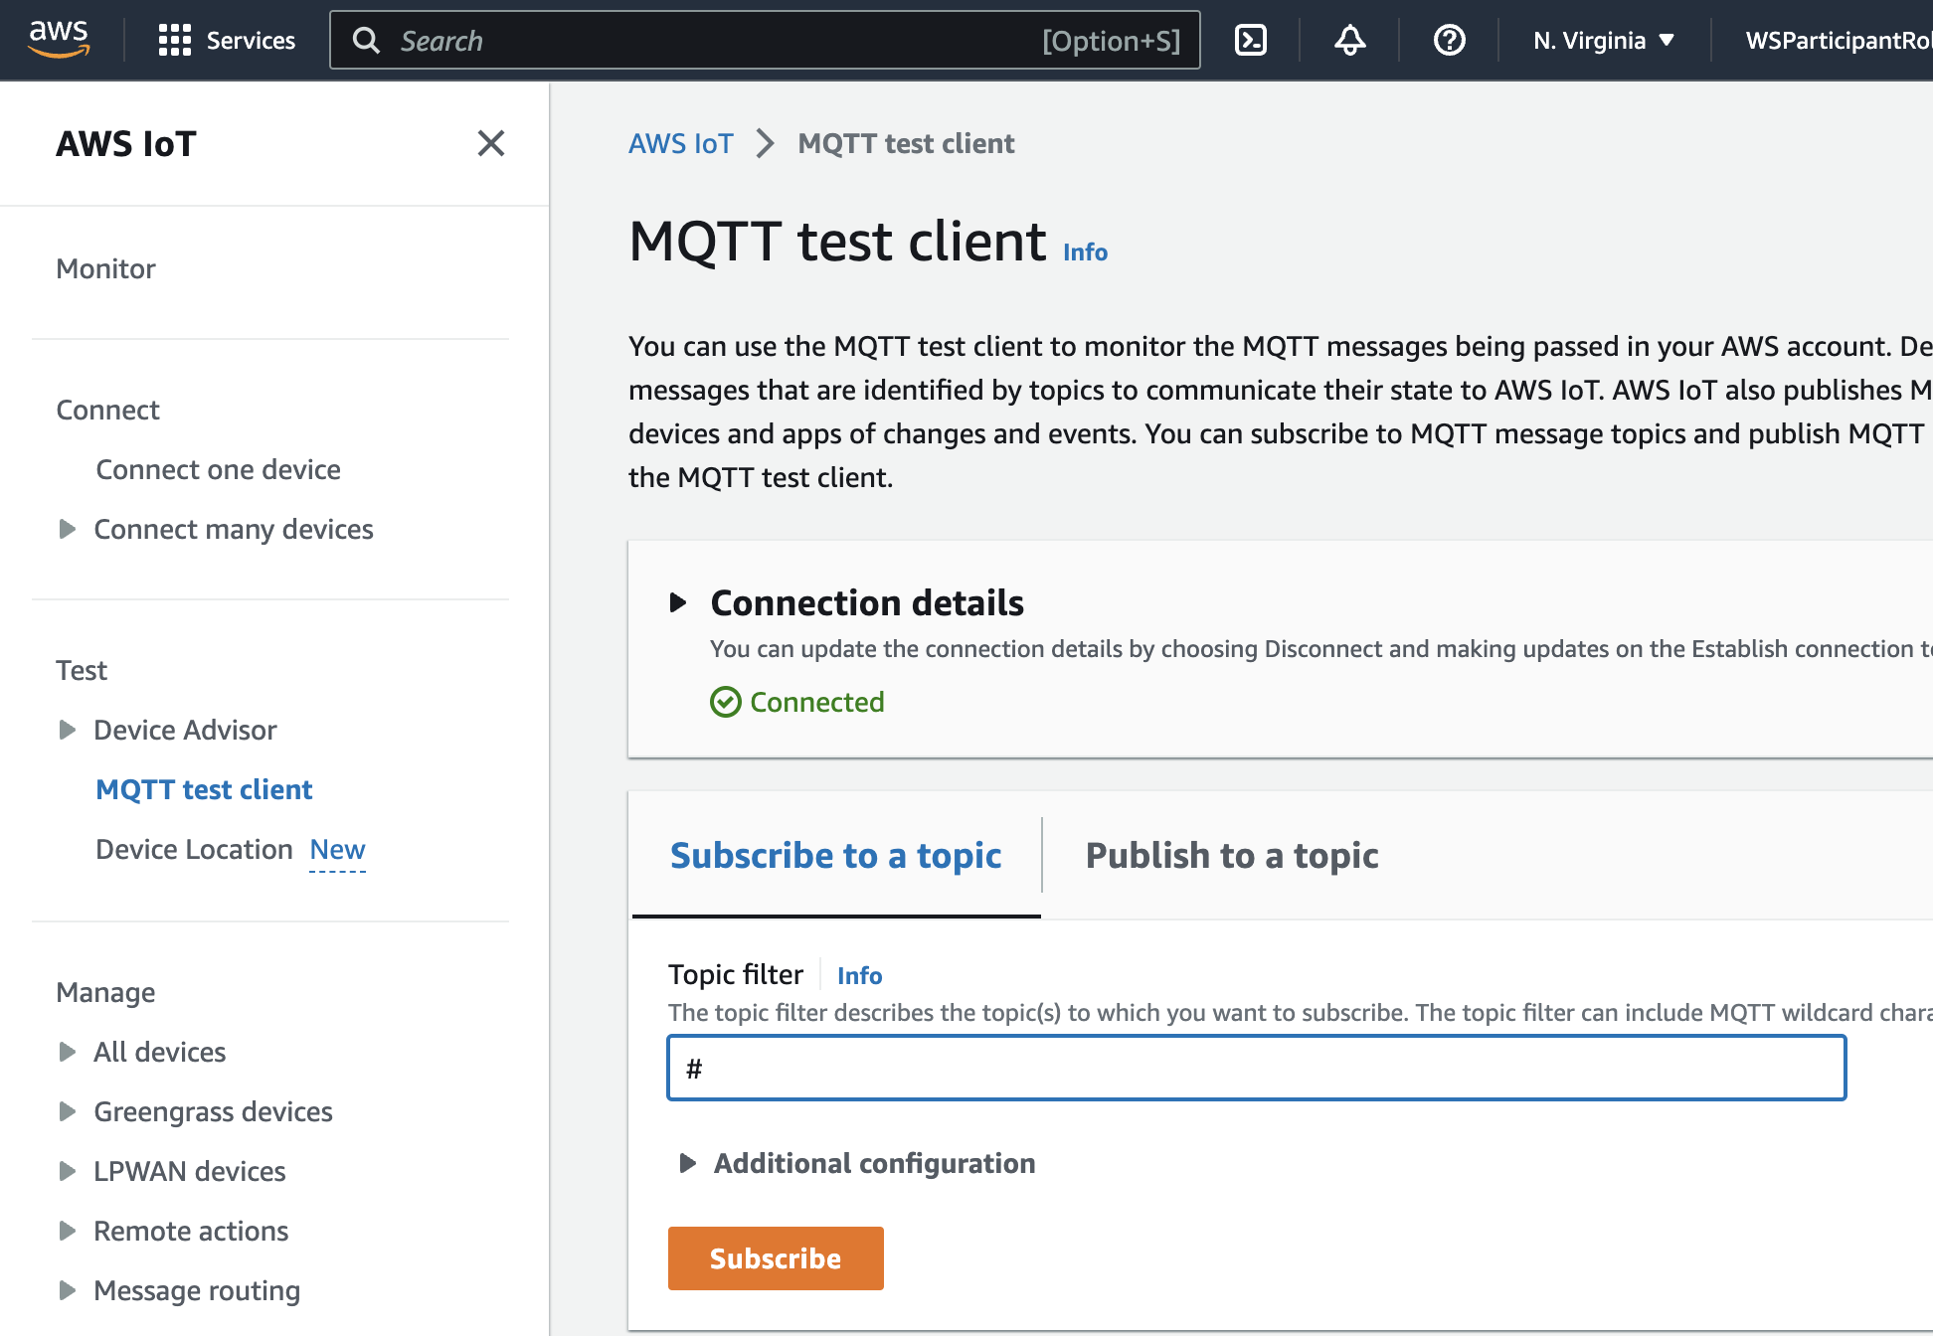Expand LPWAN devices menu
1933x1336 pixels.
coord(68,1171)
